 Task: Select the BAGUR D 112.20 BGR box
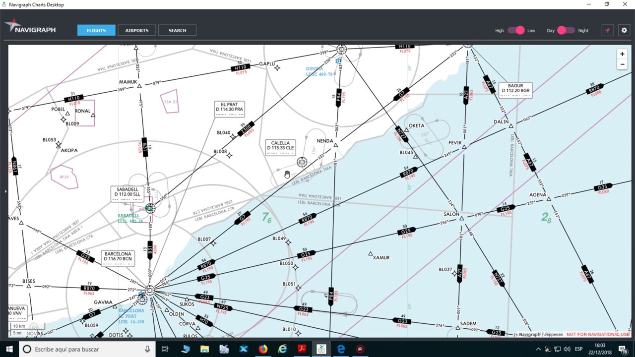[x=515, y=89]
